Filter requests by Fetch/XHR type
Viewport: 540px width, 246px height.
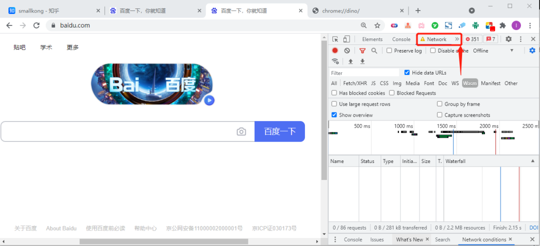[355, 83]
